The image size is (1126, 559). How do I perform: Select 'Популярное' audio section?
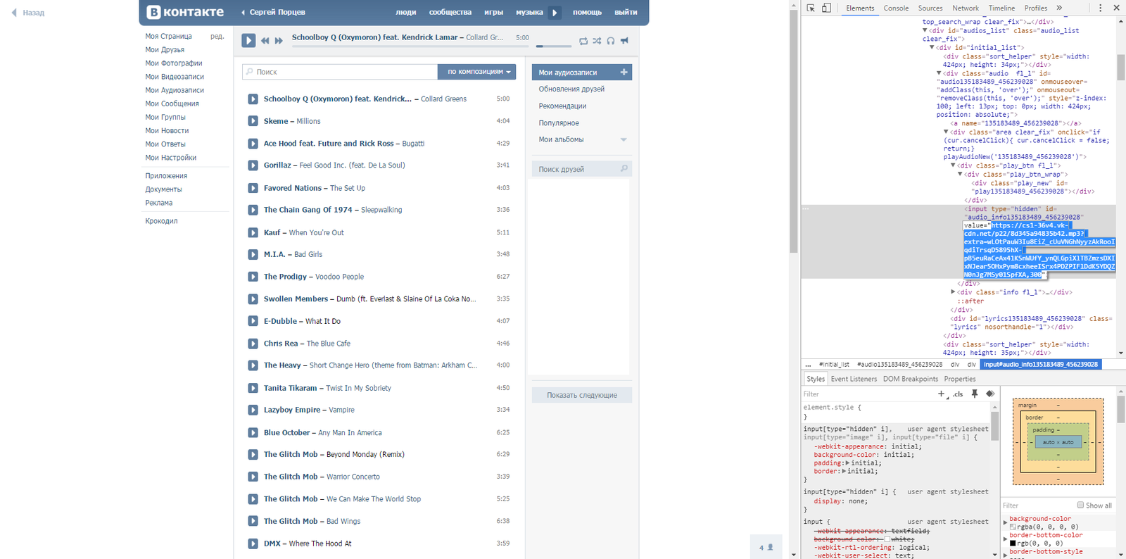pos(559,123)
